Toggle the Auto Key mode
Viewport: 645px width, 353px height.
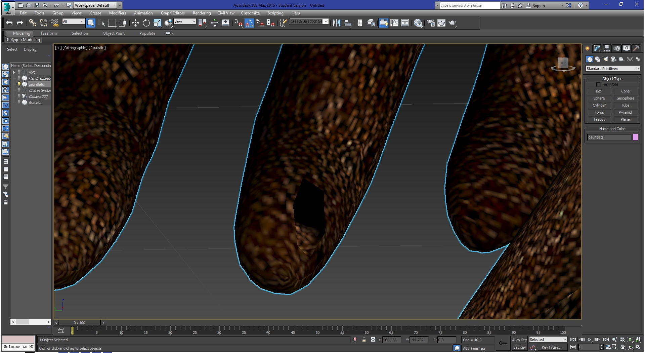point(519,340)
